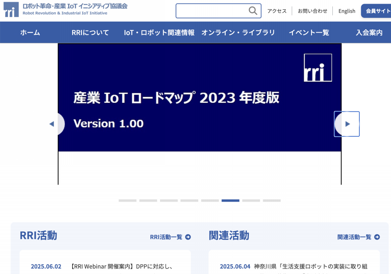Click the 2025.06.04 date text
The width and height of the screenshot is (391, 274).
(x=235, y=267)
